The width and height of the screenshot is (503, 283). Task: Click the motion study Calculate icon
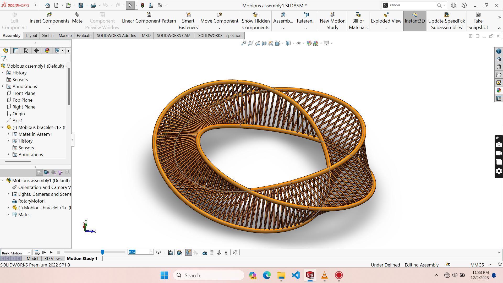coord(37,252)
